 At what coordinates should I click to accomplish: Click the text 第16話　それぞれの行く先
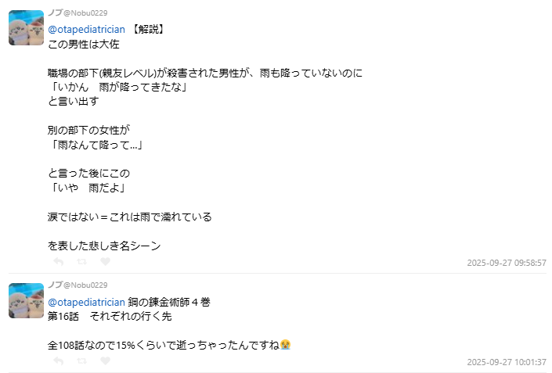coord(109,317)
